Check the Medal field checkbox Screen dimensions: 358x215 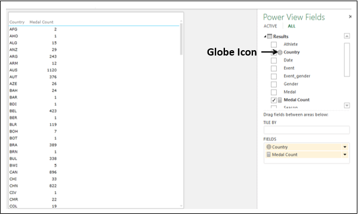273,92
